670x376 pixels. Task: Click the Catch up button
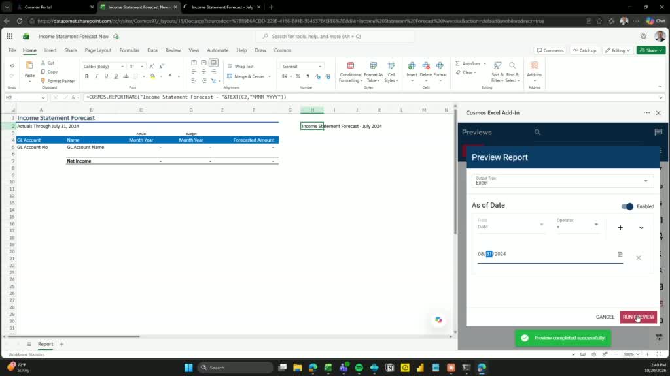[584, 50]
